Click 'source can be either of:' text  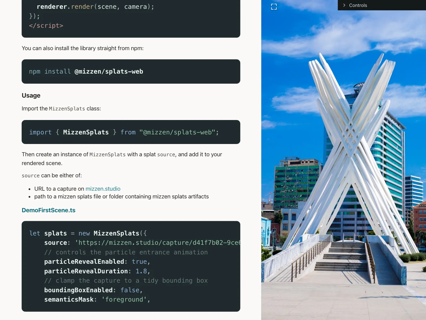(x=52, y=175)
